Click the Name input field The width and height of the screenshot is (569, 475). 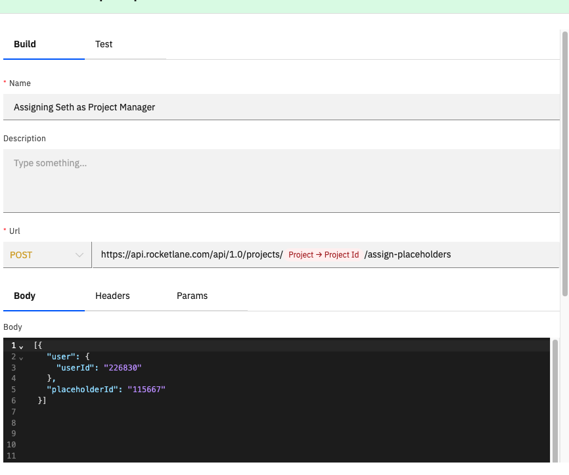point(281,107)
